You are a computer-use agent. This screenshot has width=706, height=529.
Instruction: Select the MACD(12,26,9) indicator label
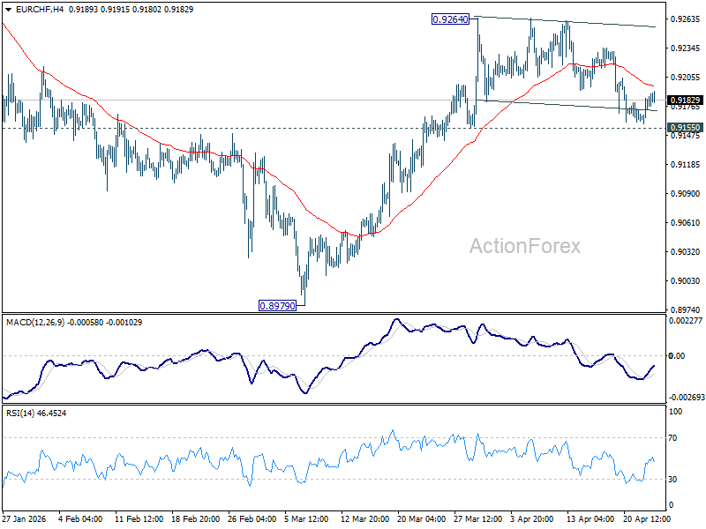tap(35, 323)
